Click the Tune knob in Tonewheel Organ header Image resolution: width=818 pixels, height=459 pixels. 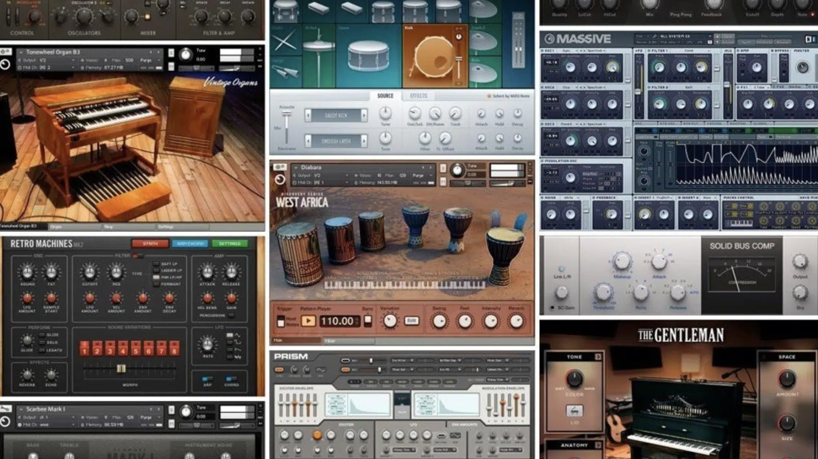(186, 55)
